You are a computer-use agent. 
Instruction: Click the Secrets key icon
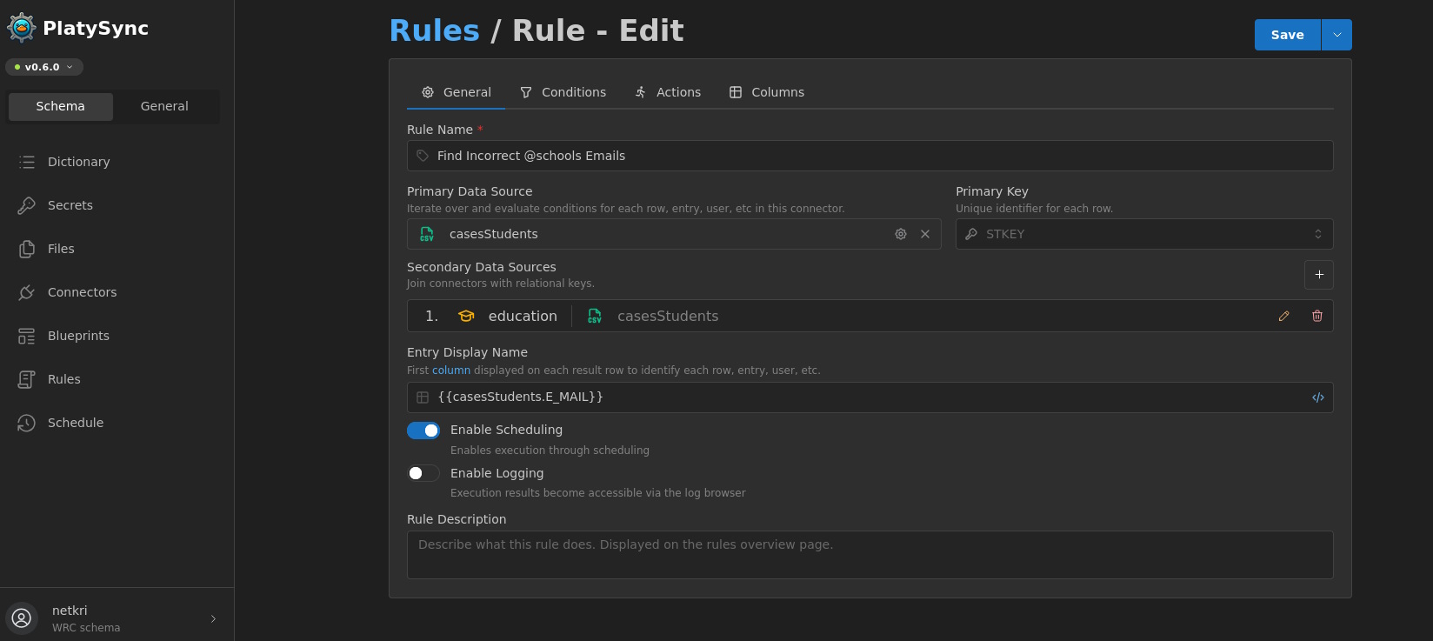[x=27, y=205]
